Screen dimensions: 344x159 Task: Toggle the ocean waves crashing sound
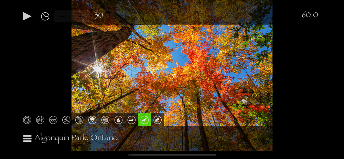[40, 120]
